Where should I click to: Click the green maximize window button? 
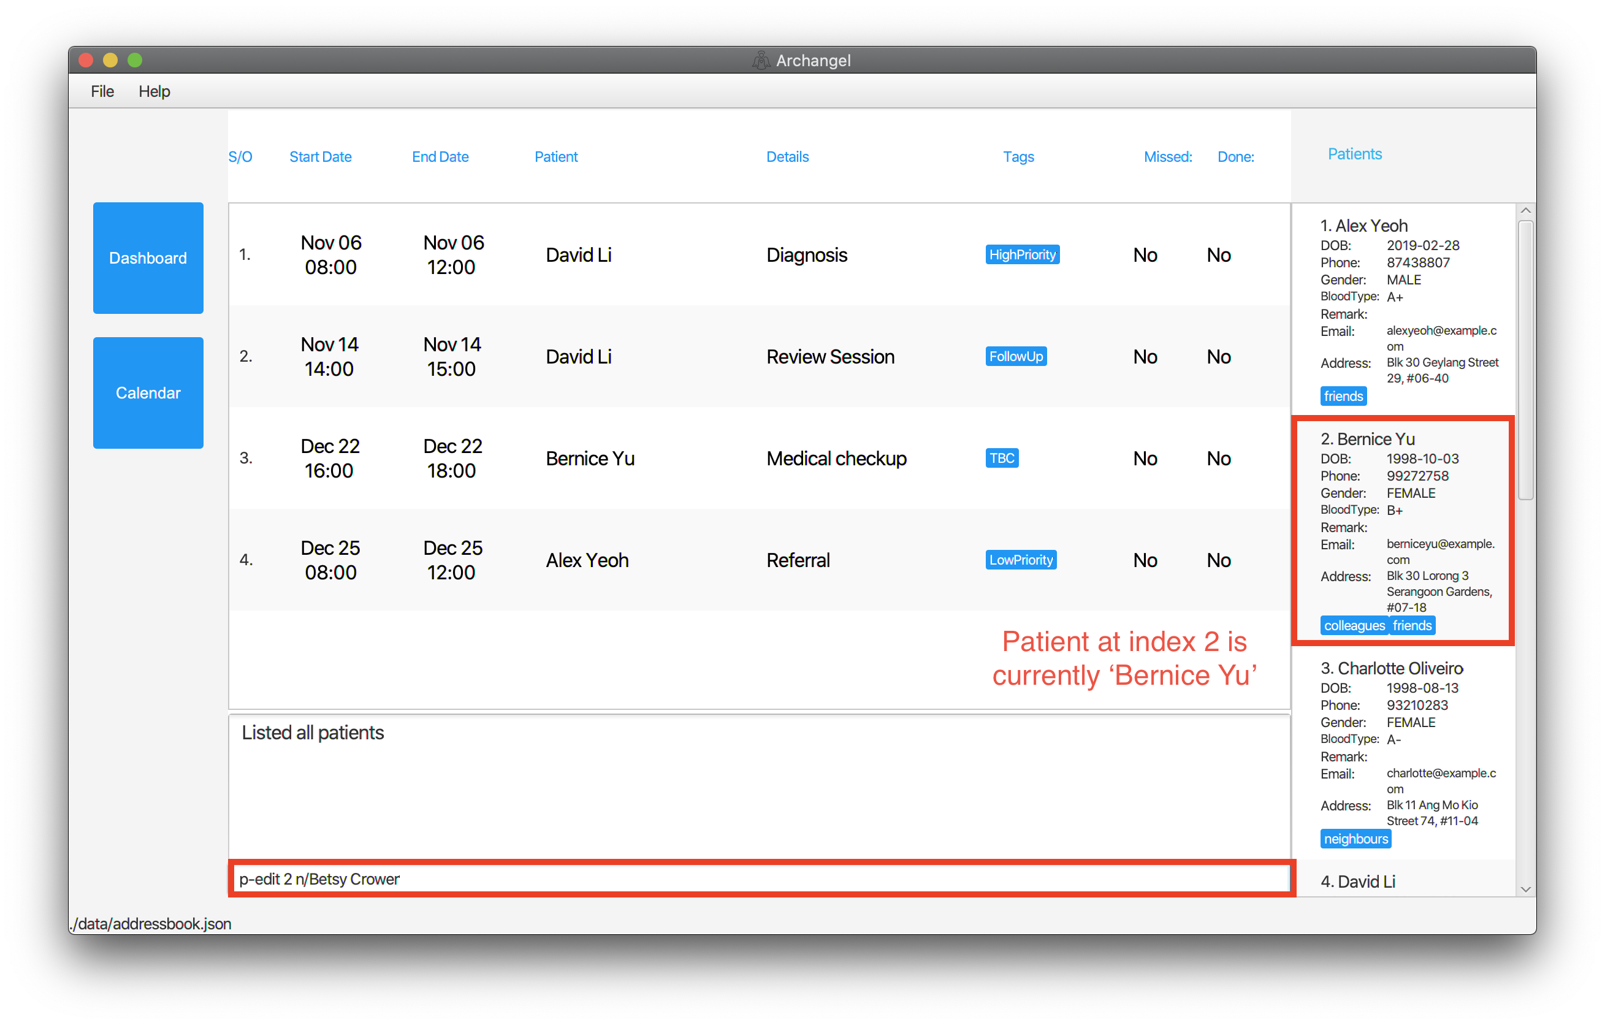135,61
